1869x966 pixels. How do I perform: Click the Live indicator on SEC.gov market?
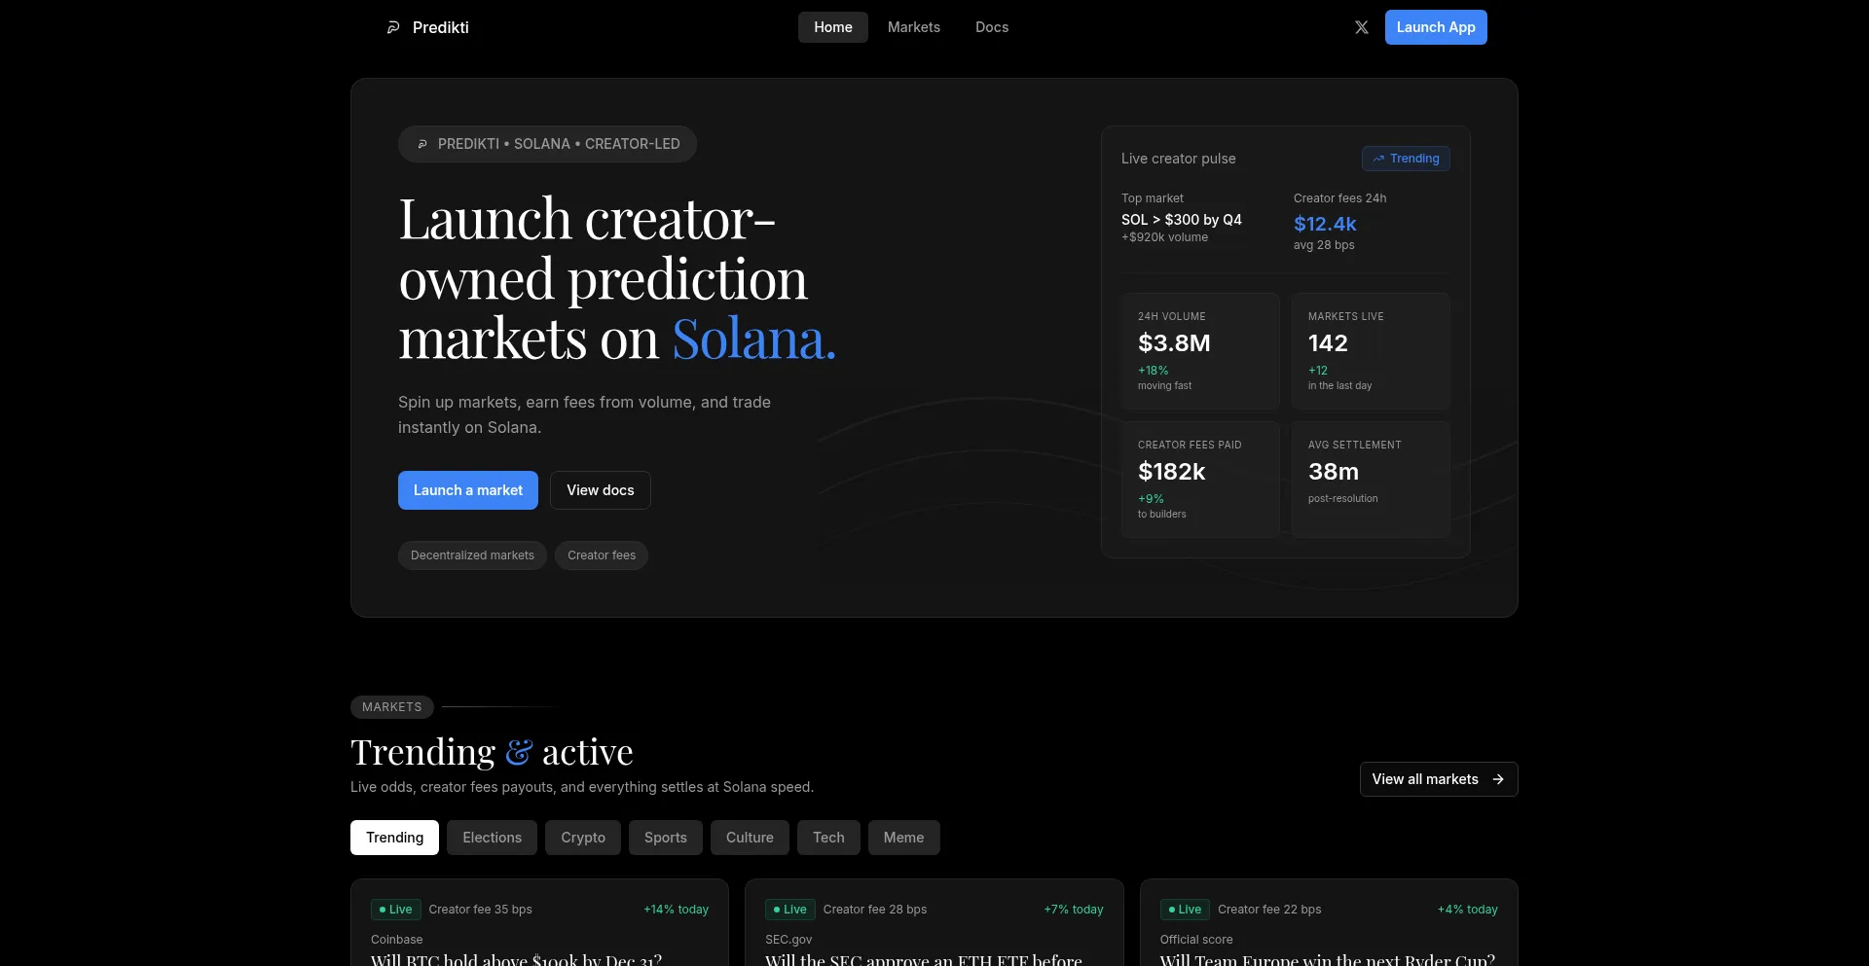[789, 910]
